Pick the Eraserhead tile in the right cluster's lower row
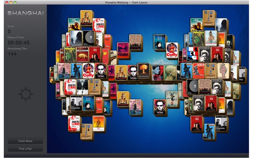Screen dimensions: 253x158 [x=199, y=103]
